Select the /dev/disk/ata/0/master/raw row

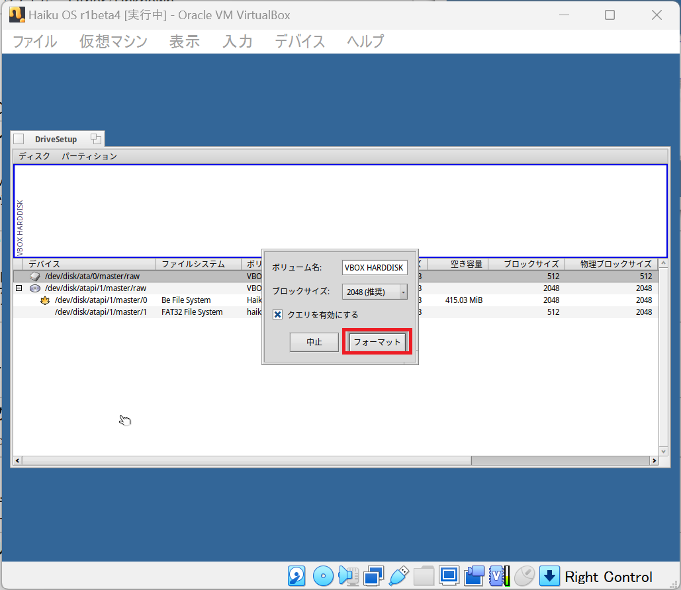click(336, 276)
